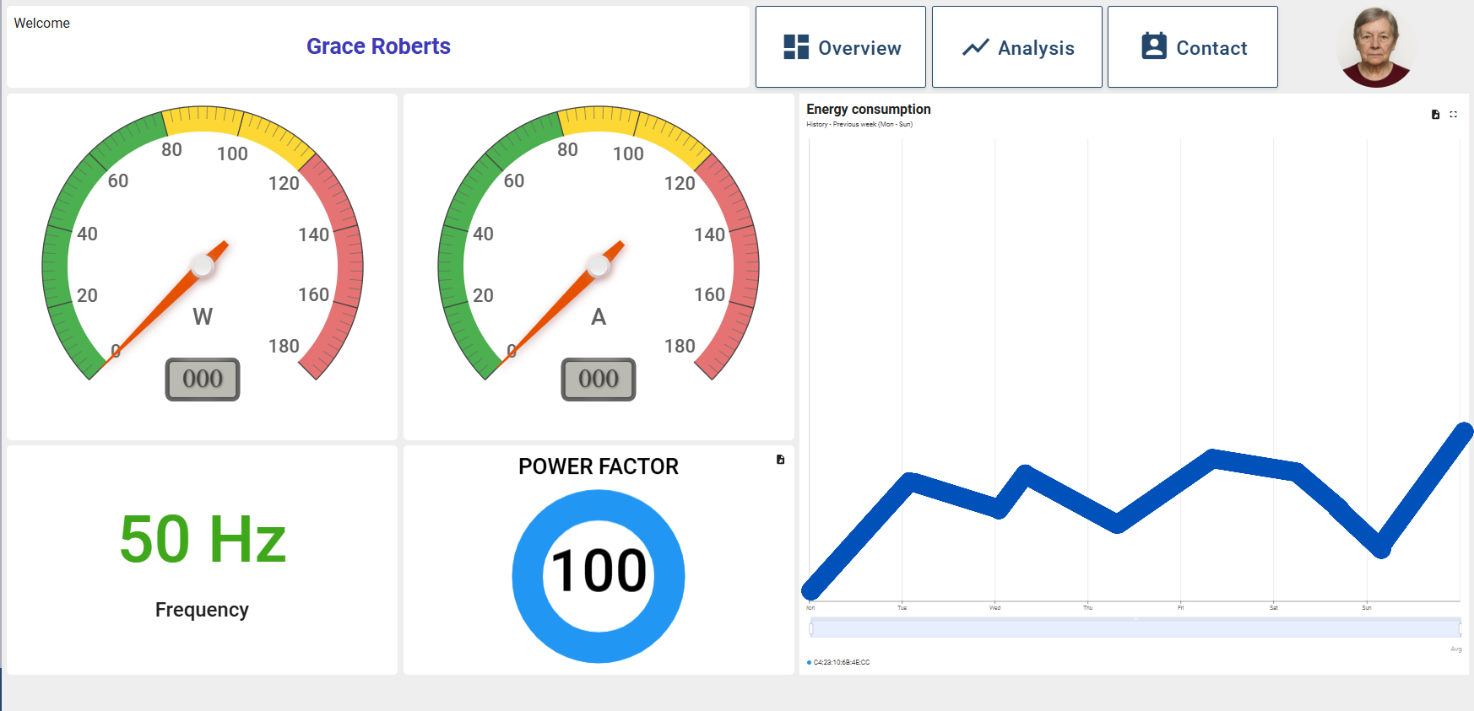This screenshot has width=1474, height=711.
Task: Export the Energy consumption chart data
Action: (1435, 115)
